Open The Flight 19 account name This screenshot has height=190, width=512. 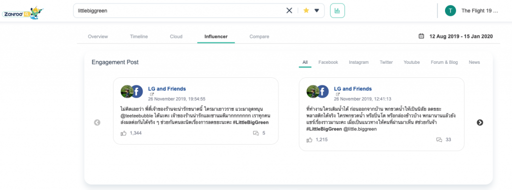coord(479,10)
